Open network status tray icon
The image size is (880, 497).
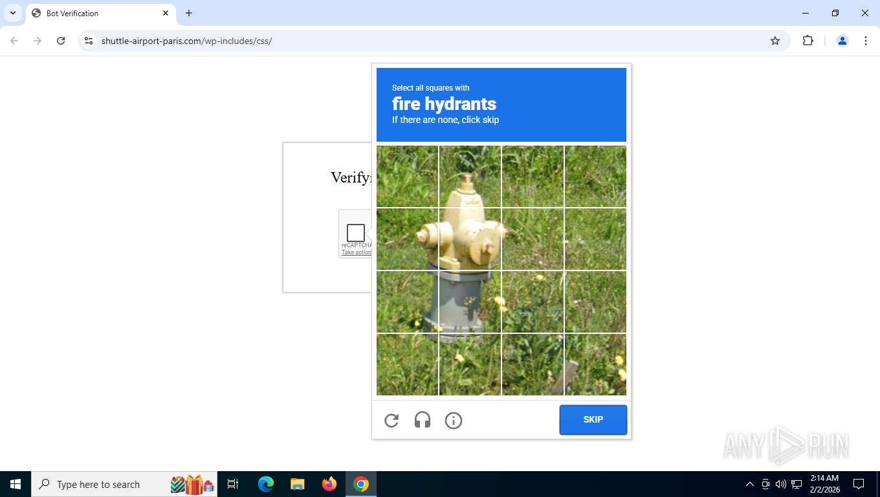point(797,484)
